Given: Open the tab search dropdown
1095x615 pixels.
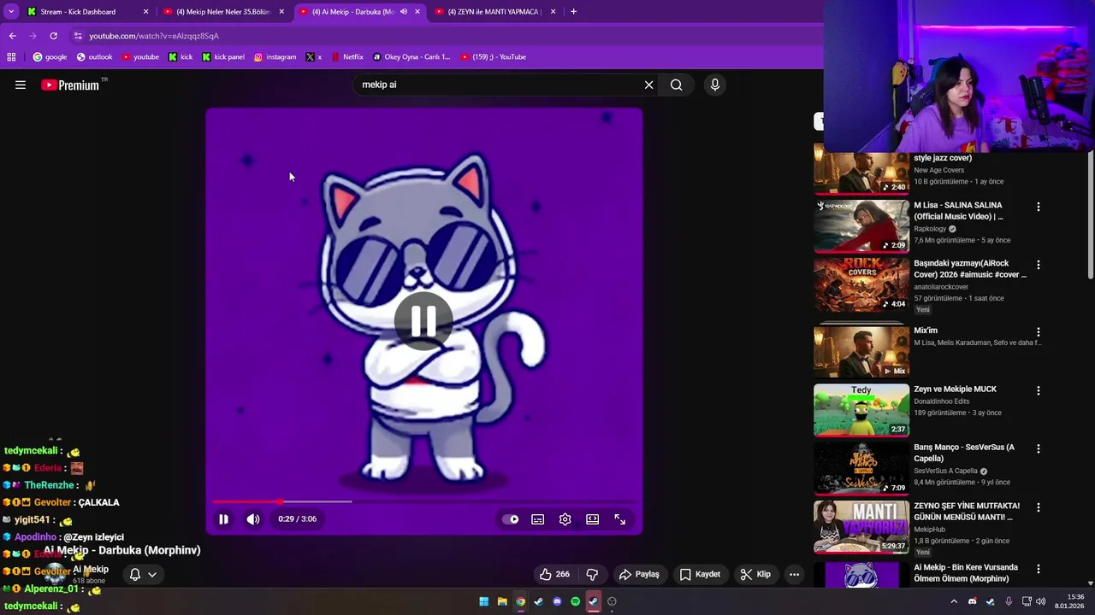Looking at the screenshot, I should point(11,12).
